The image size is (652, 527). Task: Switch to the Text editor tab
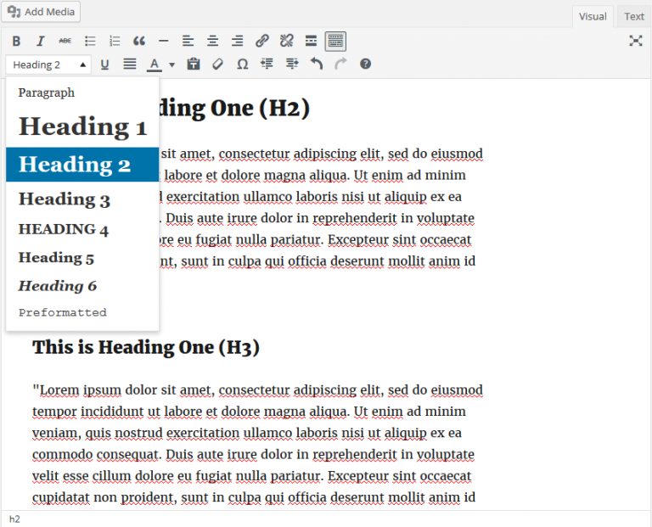(633, 16)
